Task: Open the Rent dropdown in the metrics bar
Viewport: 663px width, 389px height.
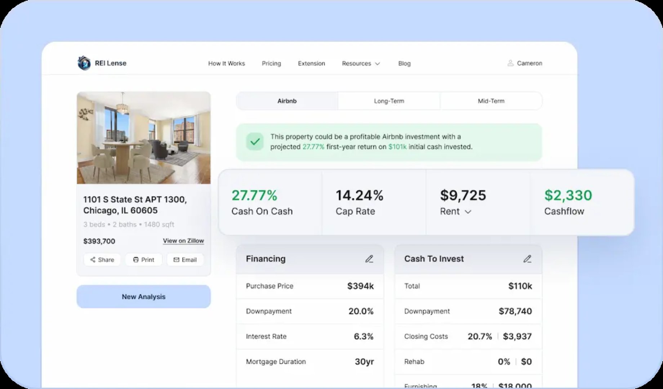Action: click(468, 212)
